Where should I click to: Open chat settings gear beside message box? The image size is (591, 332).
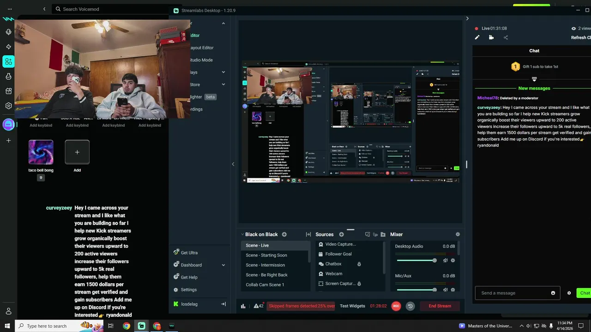pos(569,293)
